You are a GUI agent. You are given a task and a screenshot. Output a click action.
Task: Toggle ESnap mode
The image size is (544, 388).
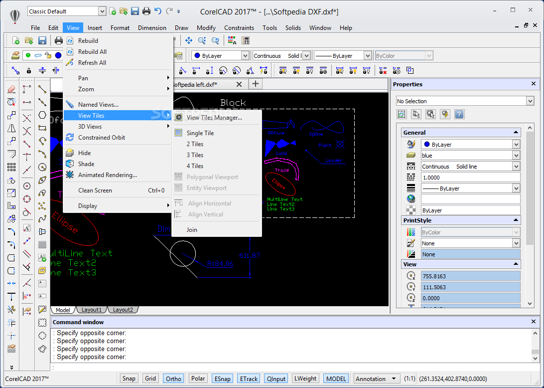coord(222,379)
